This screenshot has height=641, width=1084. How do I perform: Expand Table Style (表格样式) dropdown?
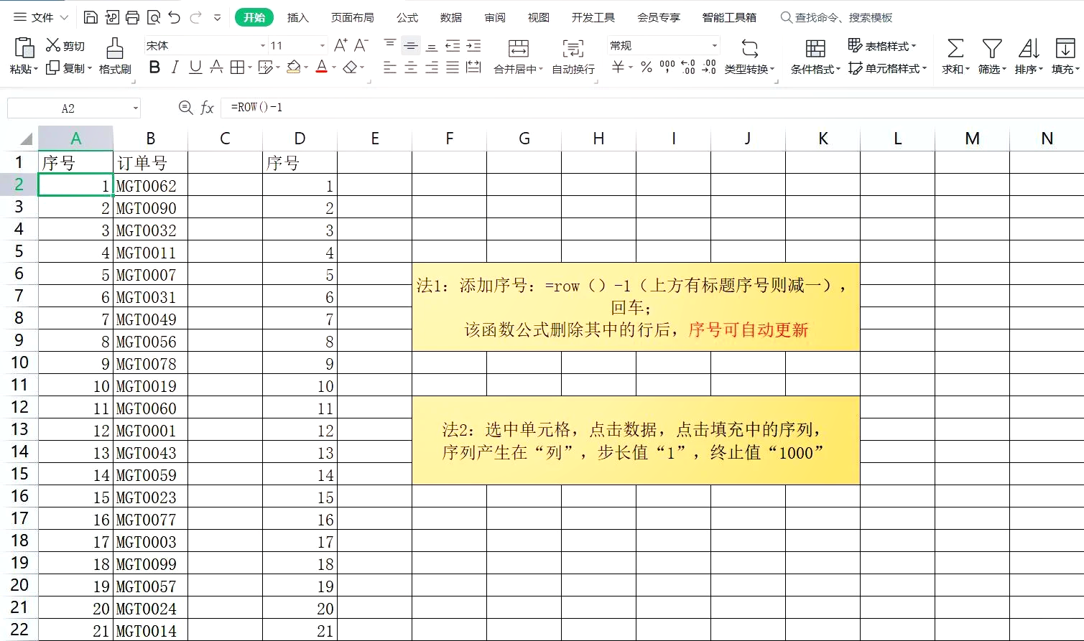(x=914, y=46)
